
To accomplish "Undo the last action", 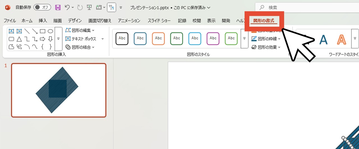I will tap(67, 8).
